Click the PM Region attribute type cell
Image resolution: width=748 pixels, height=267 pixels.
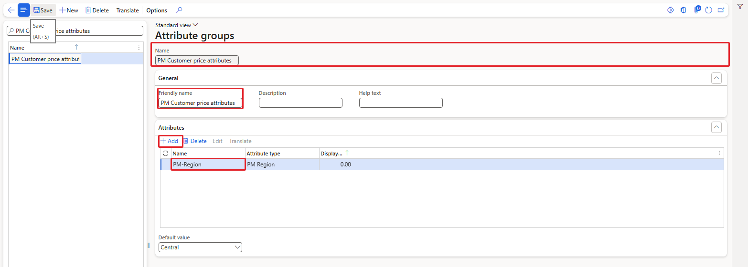pos(282,164)
